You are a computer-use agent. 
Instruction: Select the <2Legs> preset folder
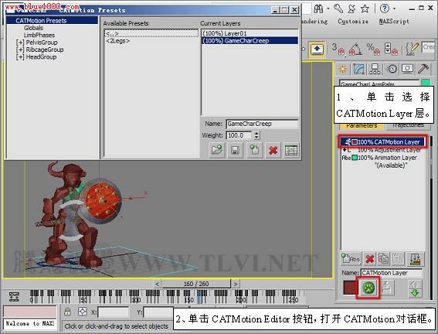[x=117, y=41]
